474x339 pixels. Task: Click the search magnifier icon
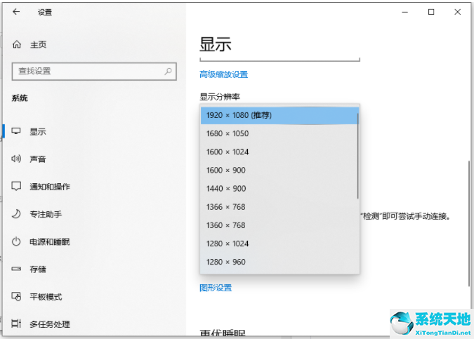click(x=168, y=72)
